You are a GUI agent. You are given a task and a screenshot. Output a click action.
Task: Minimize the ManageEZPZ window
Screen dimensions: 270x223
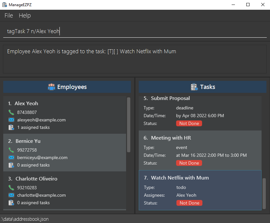pyautogui.click(x=233, y=5)
